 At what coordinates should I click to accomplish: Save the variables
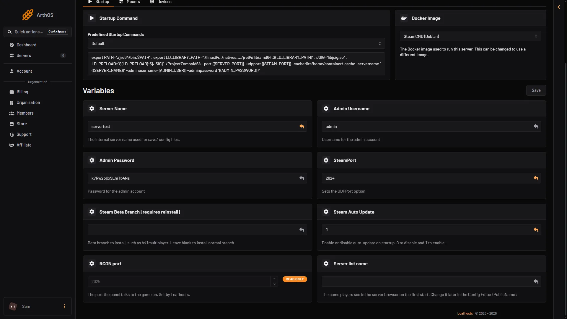pos(536,90)
